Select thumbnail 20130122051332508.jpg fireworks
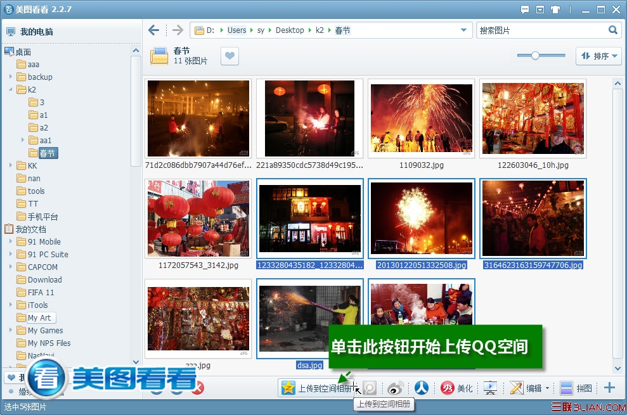627x415 pixels. pos(421,219)
